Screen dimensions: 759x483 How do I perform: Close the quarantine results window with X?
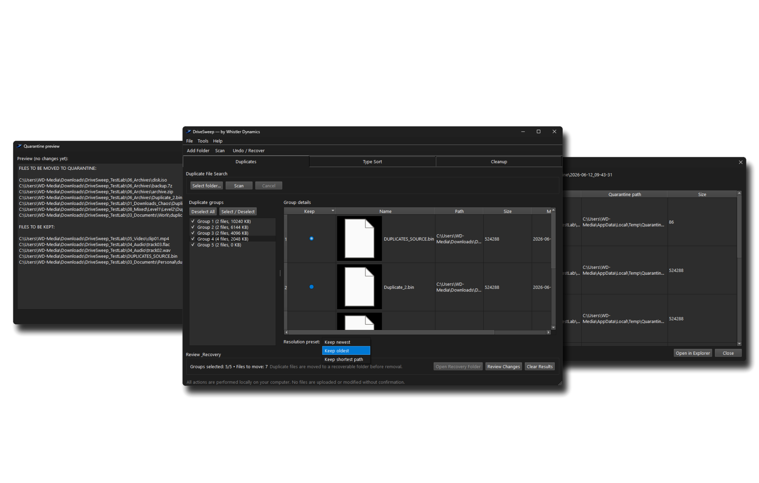tap(740, 162)
